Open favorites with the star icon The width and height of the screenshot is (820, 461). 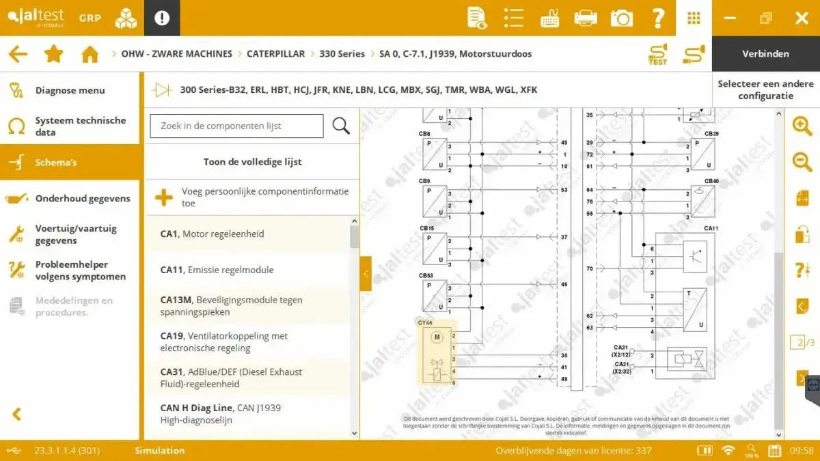click(x=53, y=53)
